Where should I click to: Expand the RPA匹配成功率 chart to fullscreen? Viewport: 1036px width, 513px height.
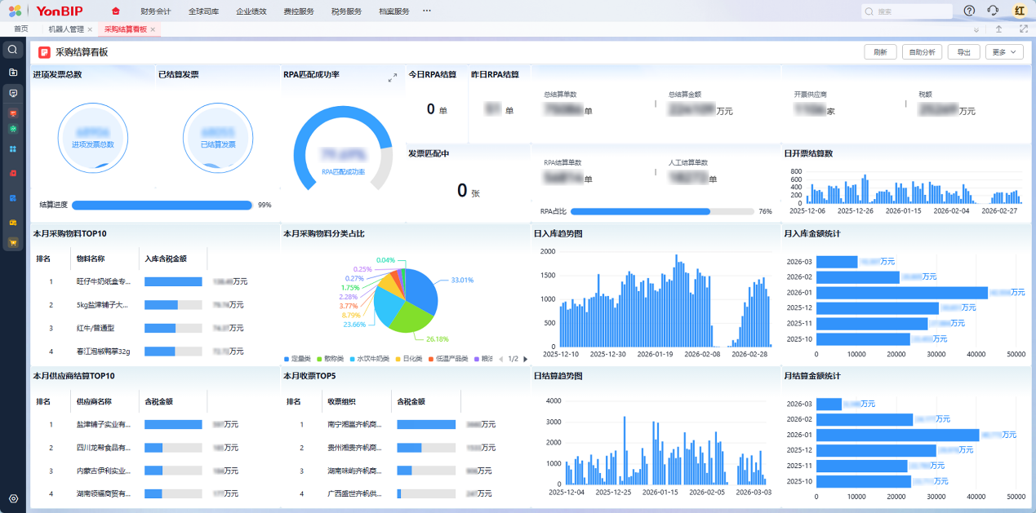[x=392, y=77]
